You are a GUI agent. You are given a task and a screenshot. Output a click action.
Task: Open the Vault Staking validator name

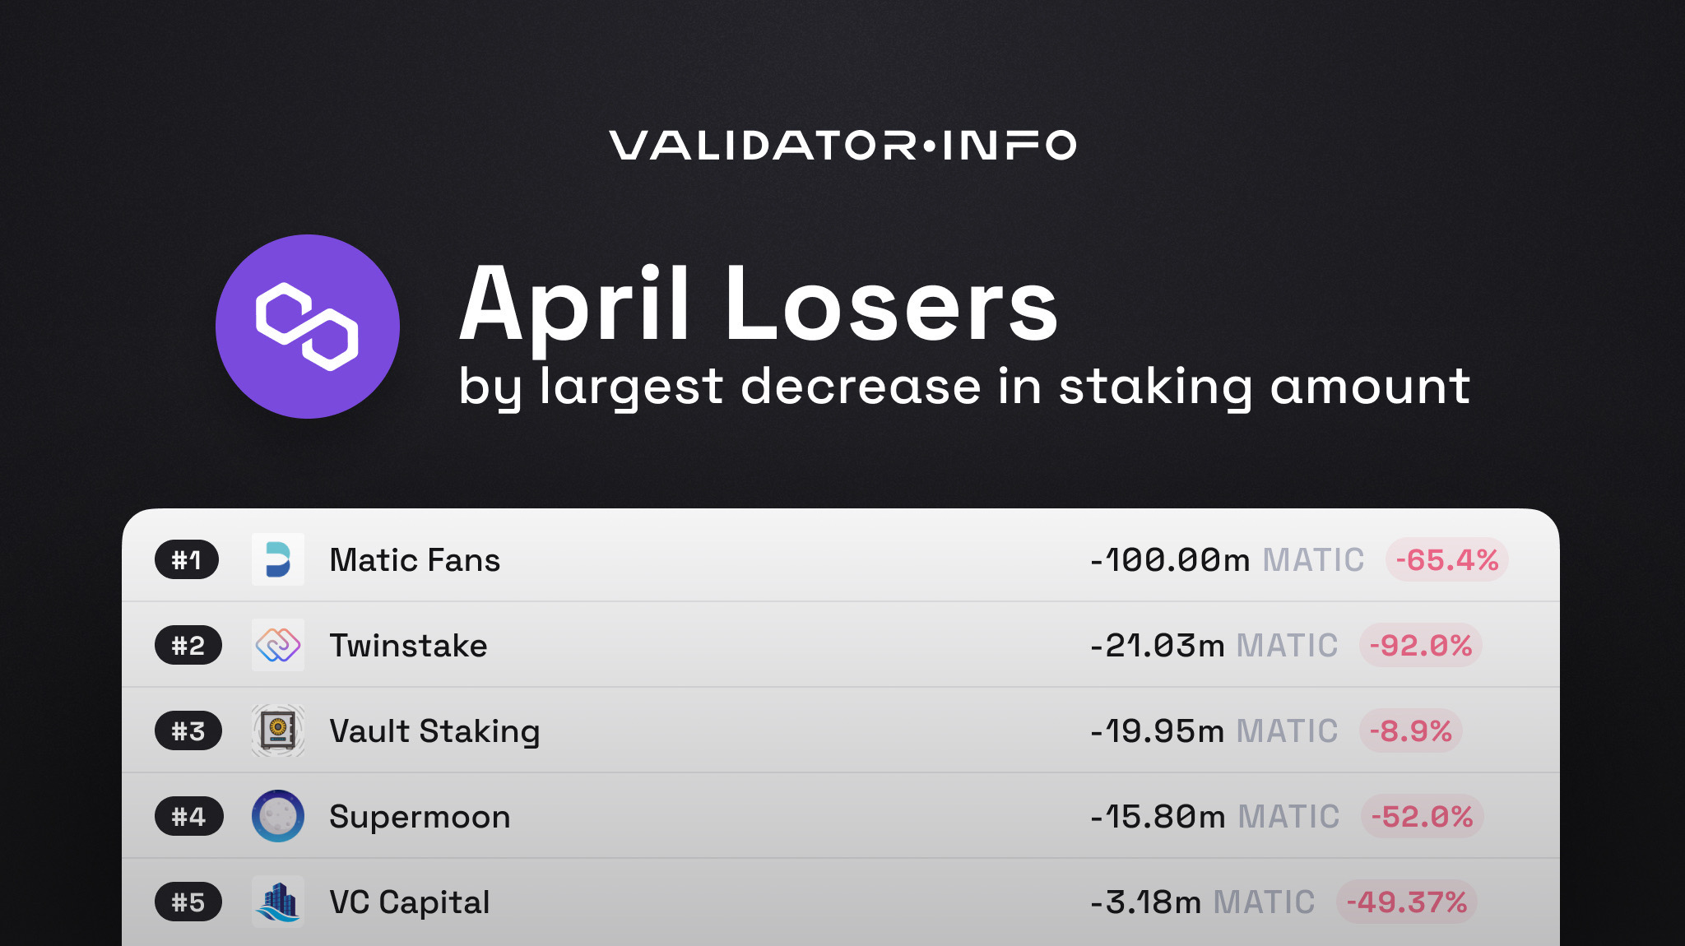(x=434, y=731)
